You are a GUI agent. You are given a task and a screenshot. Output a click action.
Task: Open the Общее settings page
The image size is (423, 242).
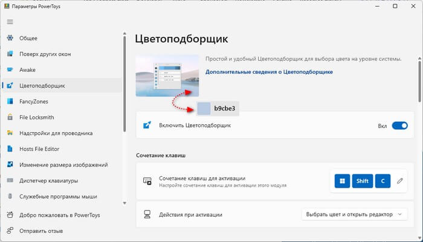(28, 38)
